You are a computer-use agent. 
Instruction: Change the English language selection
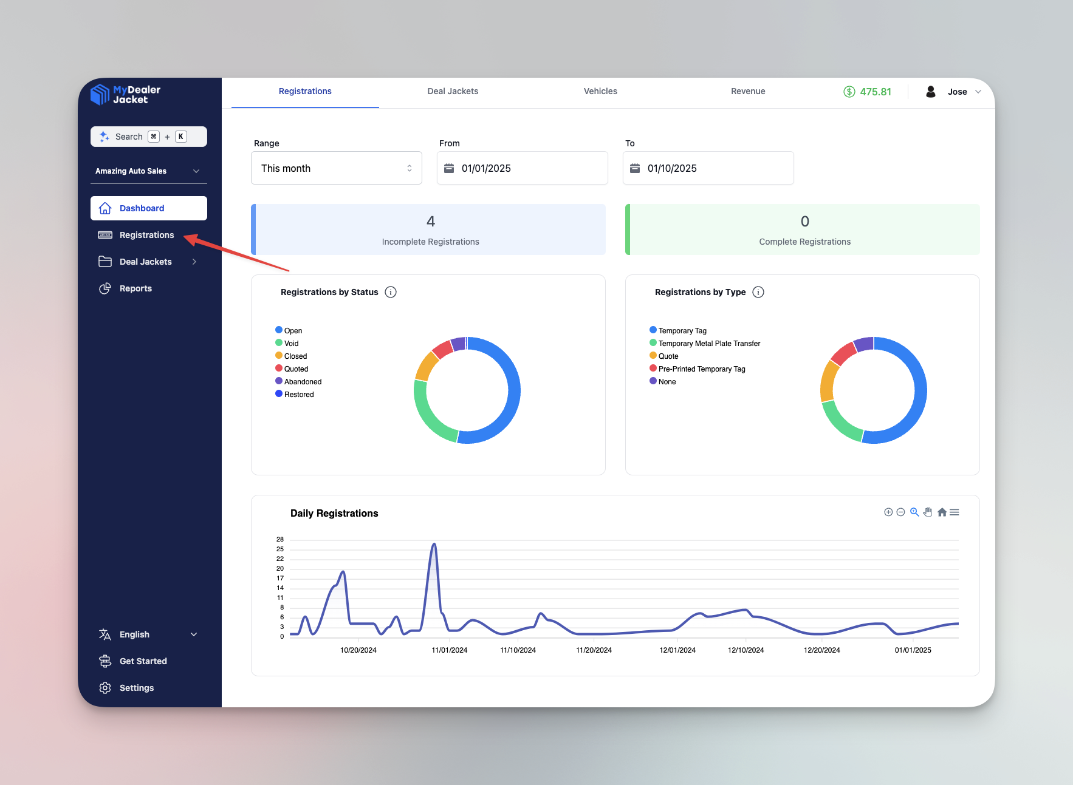[x=133, y=634]
